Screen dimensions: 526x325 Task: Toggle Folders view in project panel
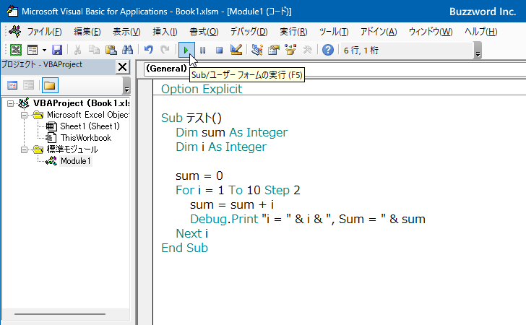click(50, 85)
